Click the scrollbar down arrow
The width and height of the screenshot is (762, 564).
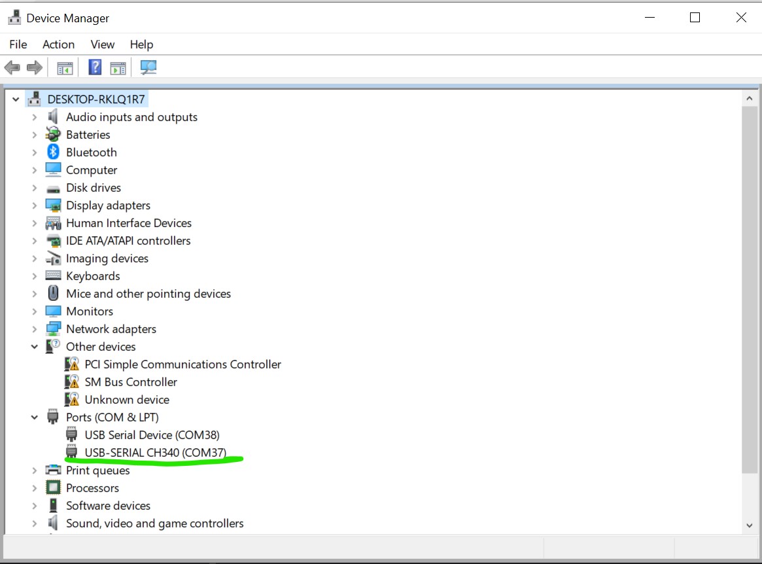[x=750, y=525]
